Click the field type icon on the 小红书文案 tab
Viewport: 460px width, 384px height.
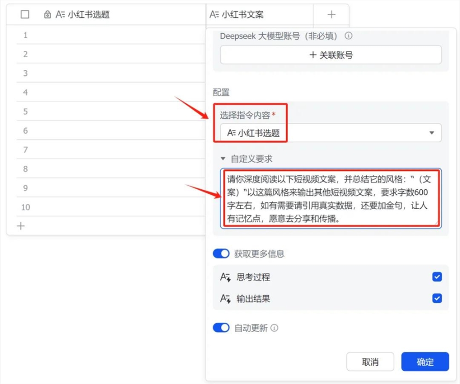(214, 14)
